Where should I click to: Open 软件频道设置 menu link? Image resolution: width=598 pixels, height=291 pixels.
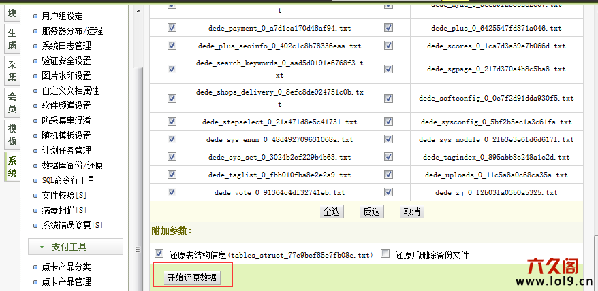click(66, 105)
